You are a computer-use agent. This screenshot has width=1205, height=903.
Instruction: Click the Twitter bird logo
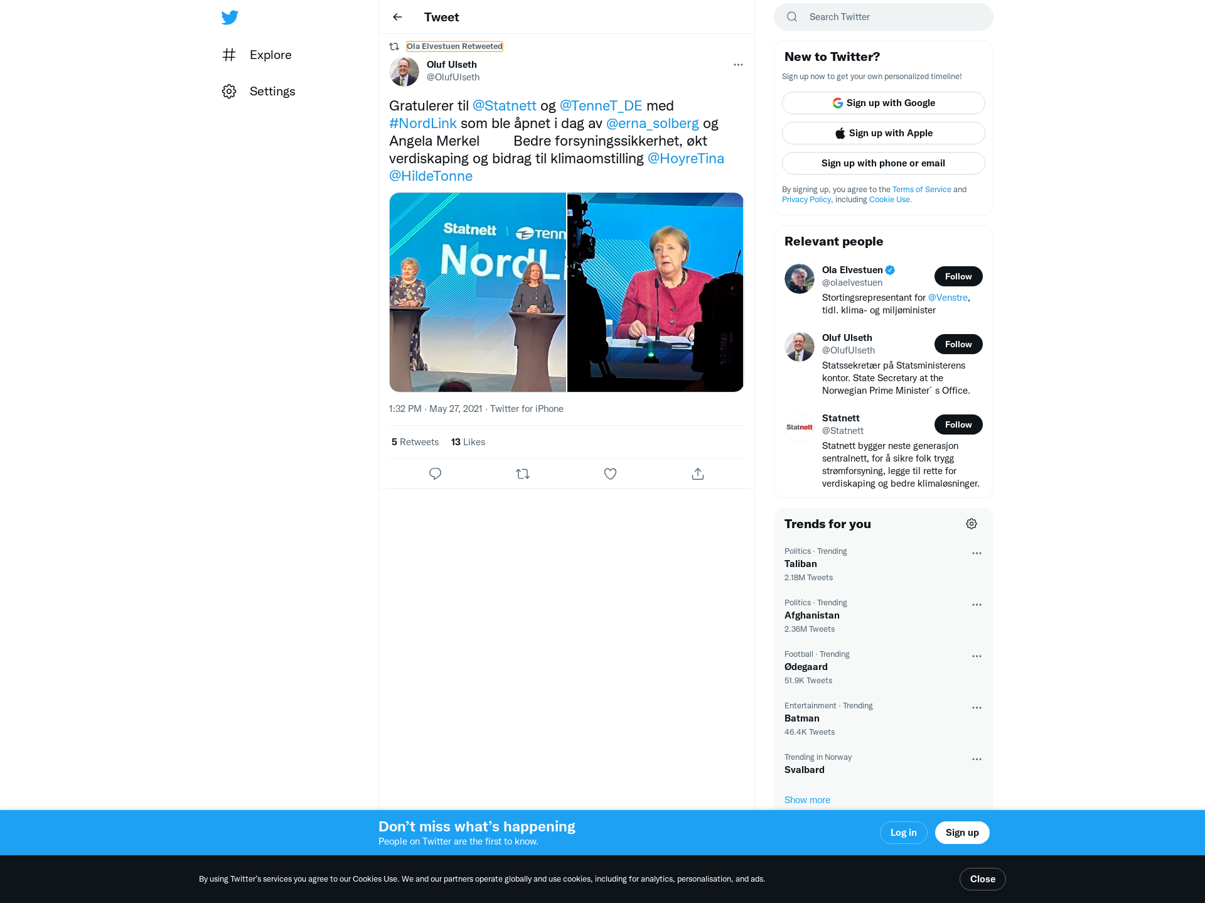pyautogui.click(x=230, y=17)
